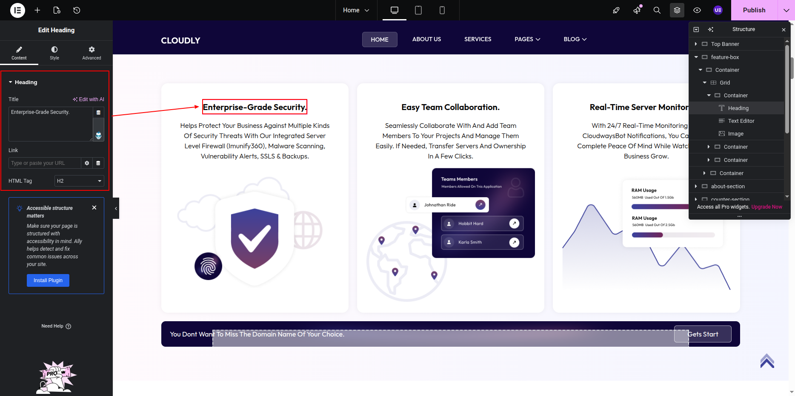
Task: Switch to the Style tab
Action: click(54, 53)
